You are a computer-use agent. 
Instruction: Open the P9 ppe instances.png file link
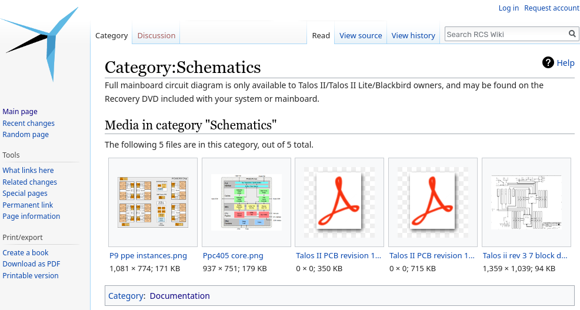(148, 256)
